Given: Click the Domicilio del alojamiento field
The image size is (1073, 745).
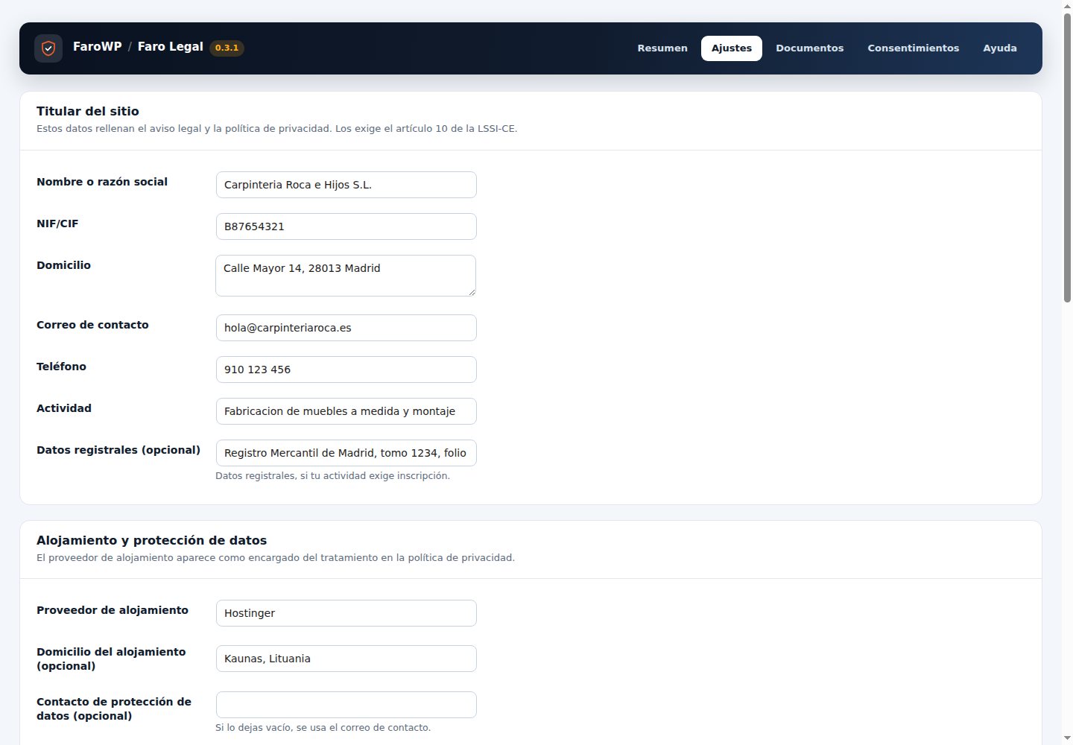Looking at the screenshot, I should tap(346, 659).
